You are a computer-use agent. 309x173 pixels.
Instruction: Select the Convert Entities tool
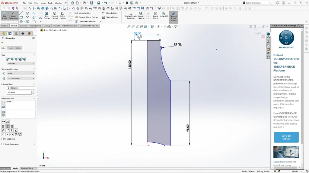[x=55, y=16]
